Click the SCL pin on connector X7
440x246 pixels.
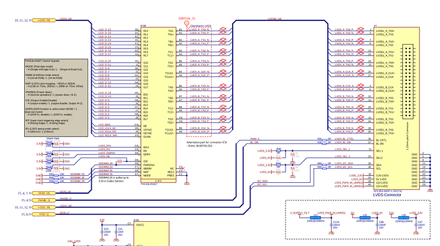(x=379, y=168)
